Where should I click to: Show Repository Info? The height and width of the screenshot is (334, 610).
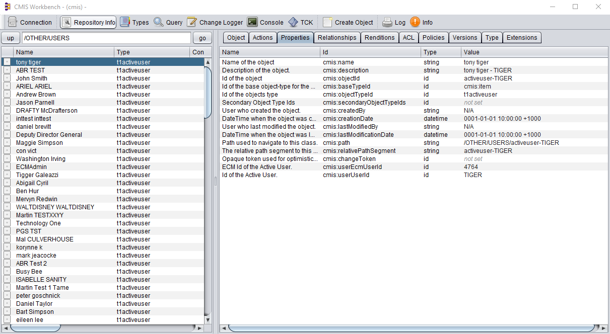[x=89, y=22]
